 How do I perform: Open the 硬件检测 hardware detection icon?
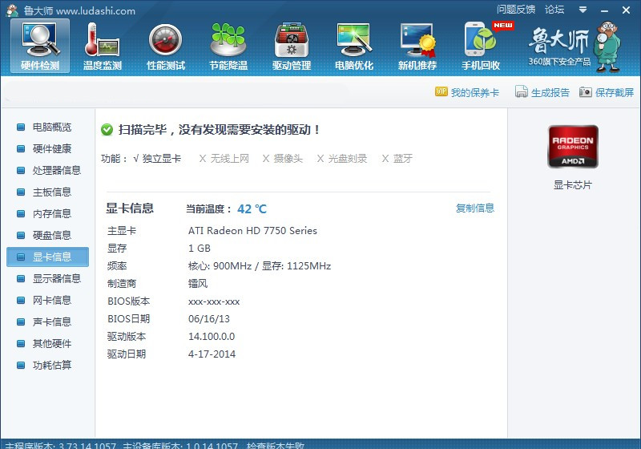(40, 46)
